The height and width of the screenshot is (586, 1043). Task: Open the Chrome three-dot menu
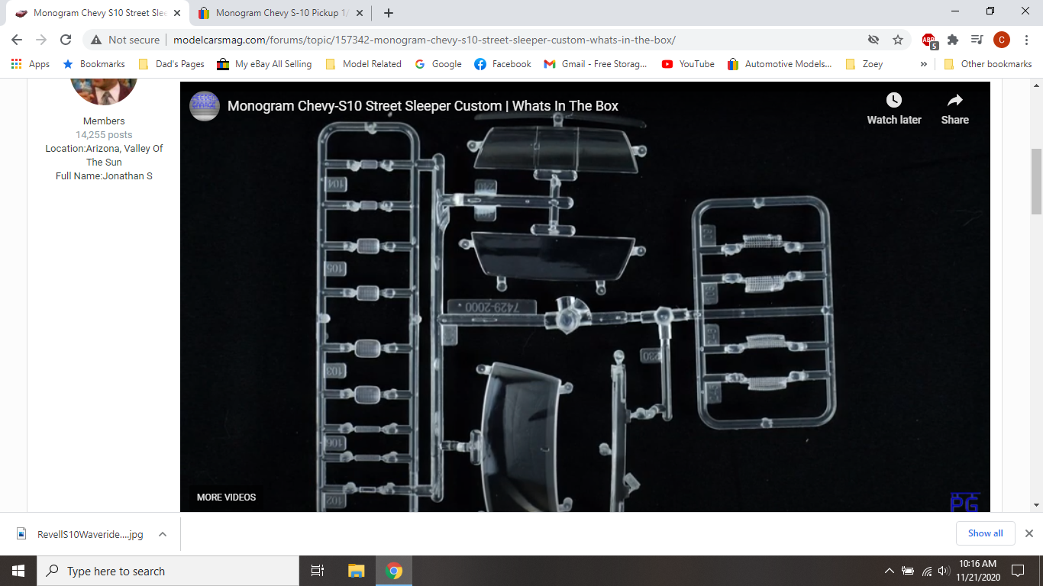point(1025,40)
